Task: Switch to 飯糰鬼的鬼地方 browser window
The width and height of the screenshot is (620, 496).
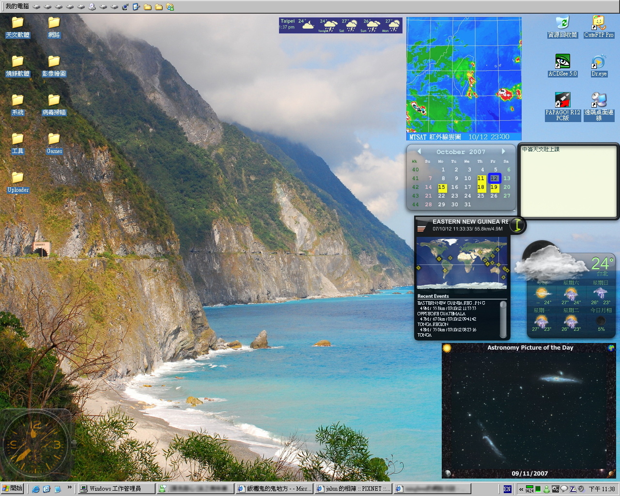Action: coord(274,489)
